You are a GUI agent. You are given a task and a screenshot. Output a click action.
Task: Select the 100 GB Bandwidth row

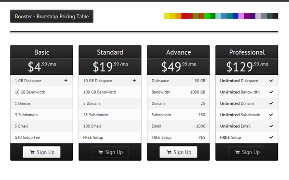[110, 92]
